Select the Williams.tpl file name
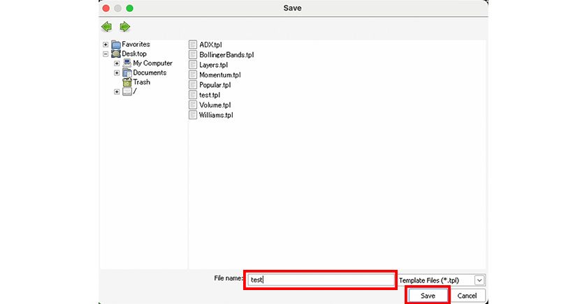 coord(216,116)
